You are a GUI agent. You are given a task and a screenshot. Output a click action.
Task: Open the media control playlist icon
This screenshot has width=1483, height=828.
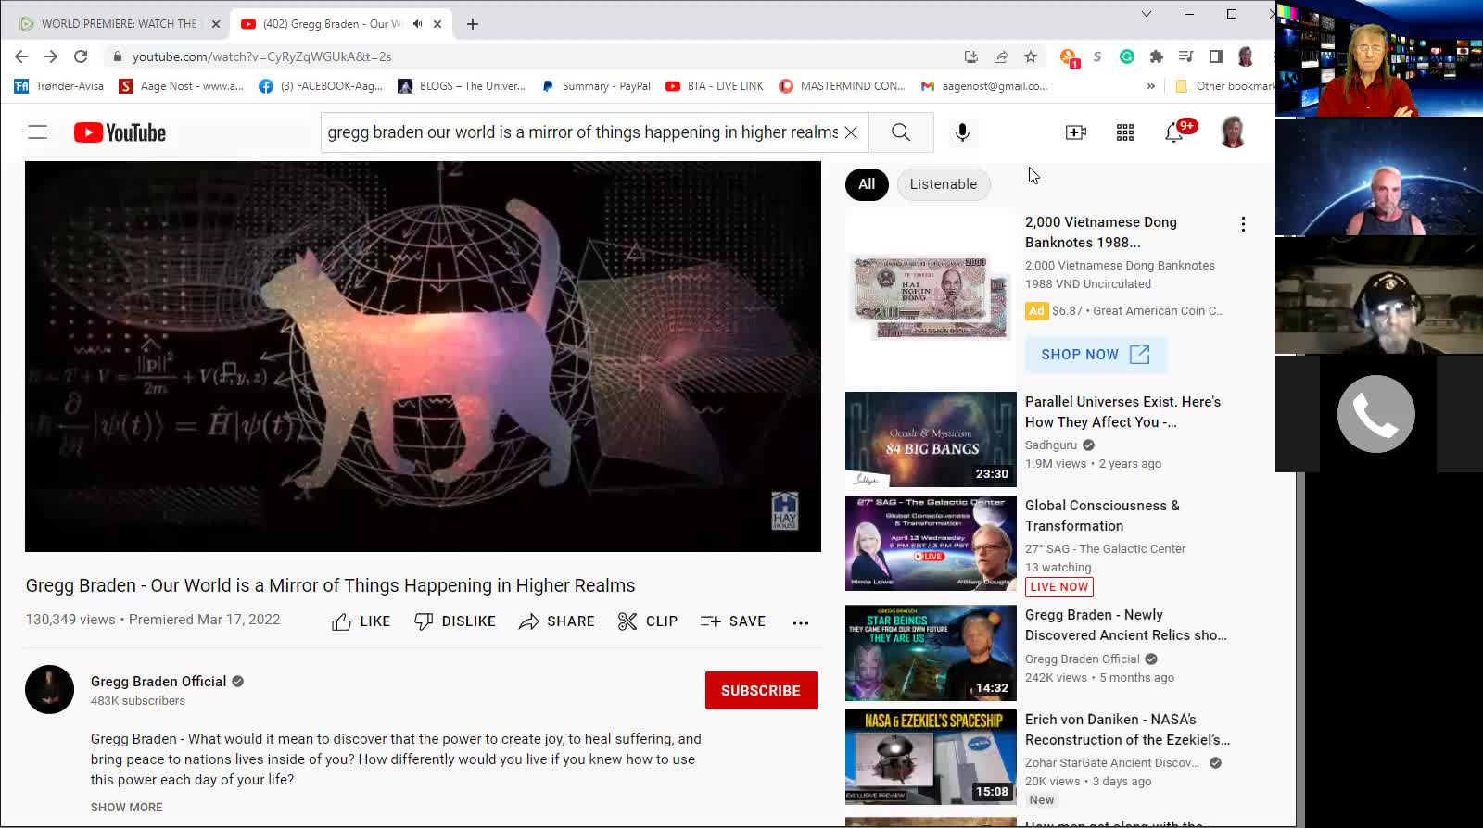(1186, 56)
